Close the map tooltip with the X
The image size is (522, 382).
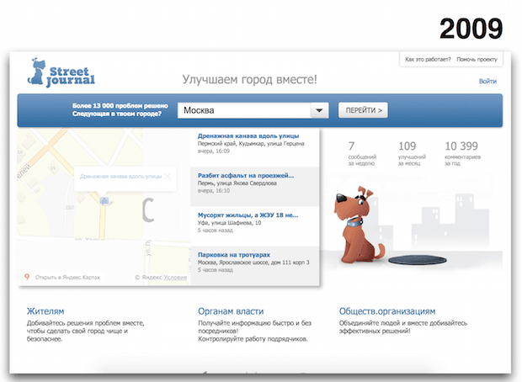click(168, 176)
